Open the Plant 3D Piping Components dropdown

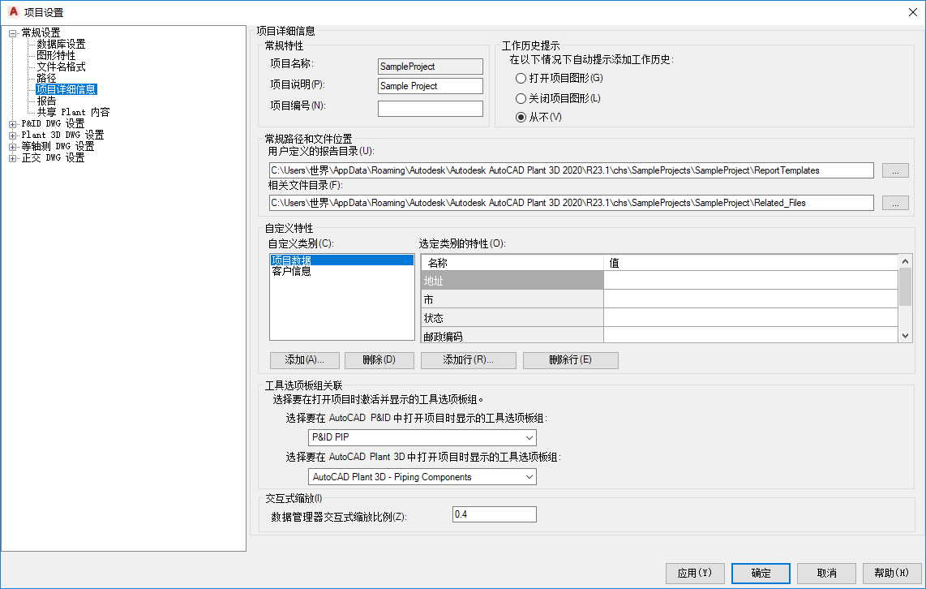pos(422,477)
